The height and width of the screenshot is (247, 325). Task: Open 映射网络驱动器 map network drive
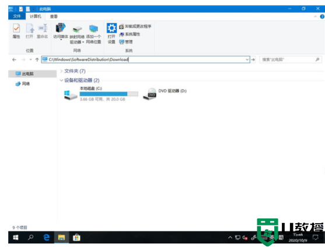[x=77, y=35]
